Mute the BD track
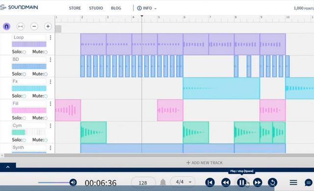Screen dimensions: 314x191 coord(46,74)
